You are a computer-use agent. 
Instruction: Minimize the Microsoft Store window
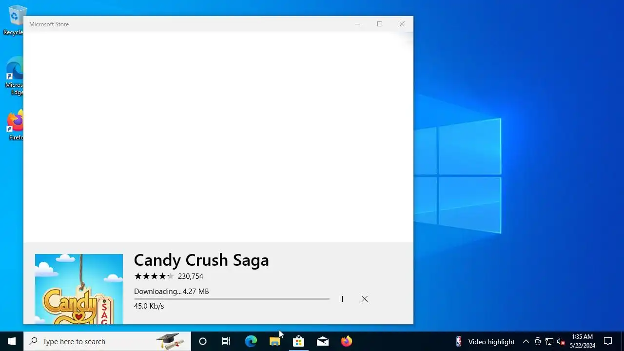(x=357, y=24)
